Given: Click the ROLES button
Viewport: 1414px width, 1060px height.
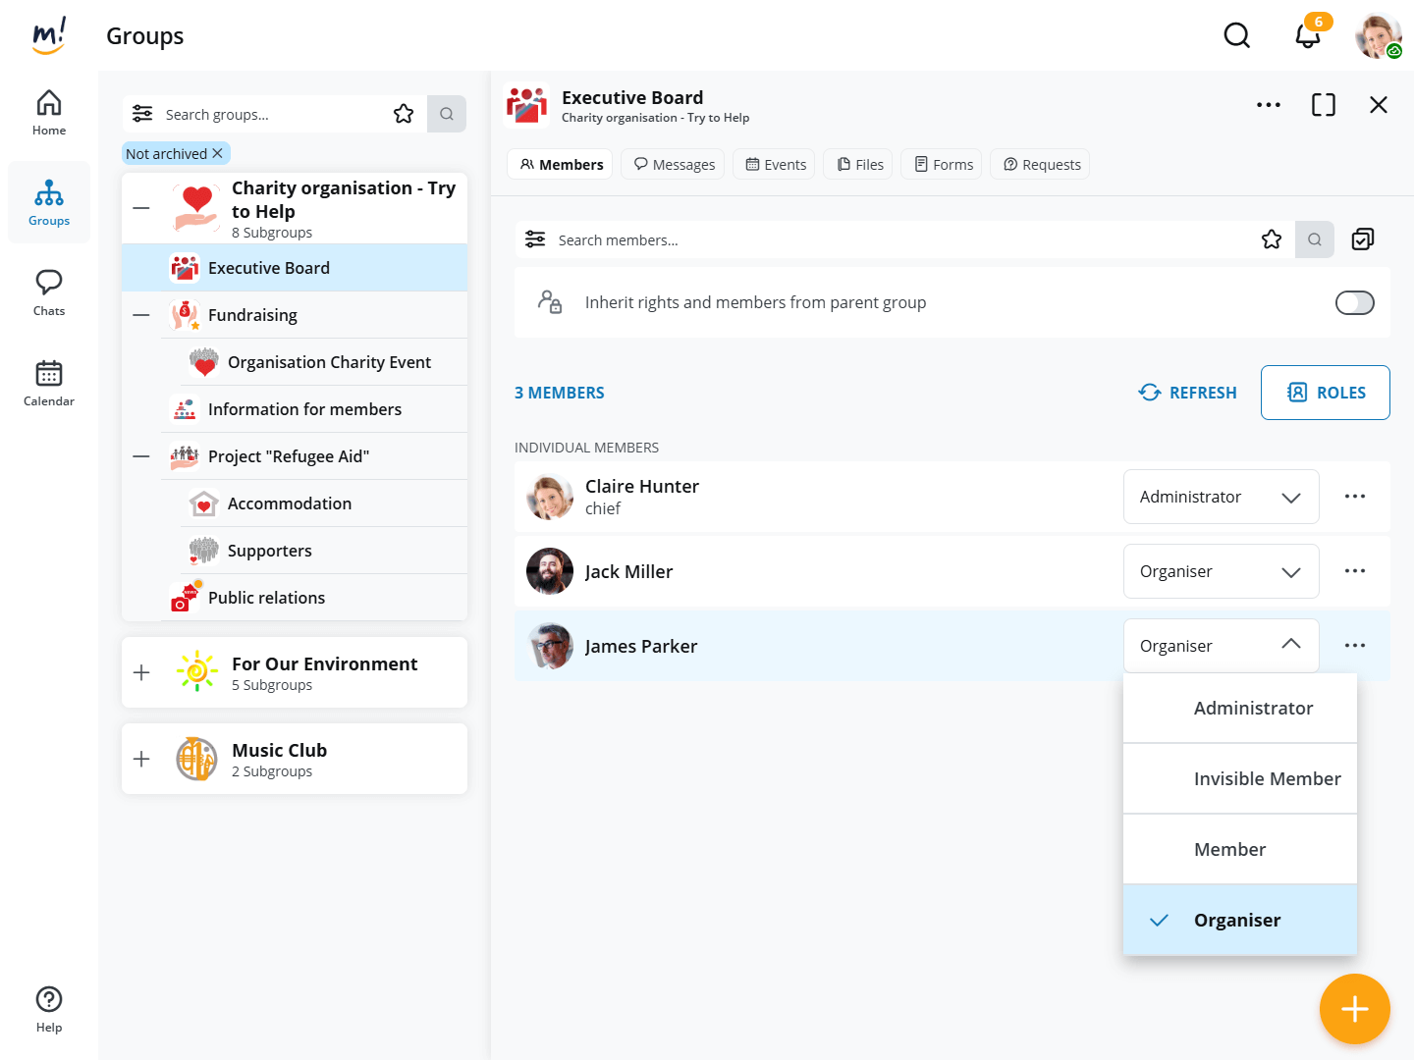Looking at the screenshot, I should coord(1325,393).
